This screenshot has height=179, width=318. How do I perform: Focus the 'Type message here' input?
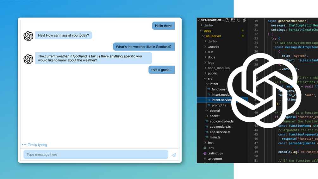tap(96, 154)
